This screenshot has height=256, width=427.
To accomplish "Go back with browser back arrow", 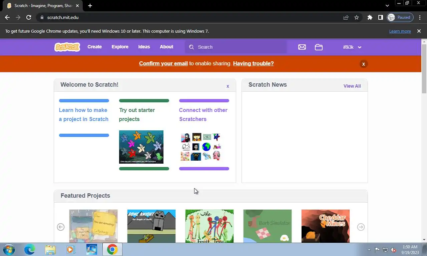I will point(7,17).
